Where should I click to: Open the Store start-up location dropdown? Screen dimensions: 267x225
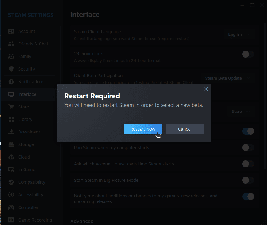(x=241, y=111)
